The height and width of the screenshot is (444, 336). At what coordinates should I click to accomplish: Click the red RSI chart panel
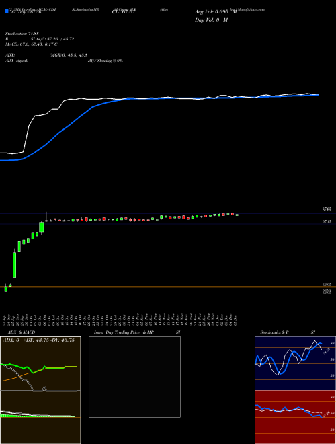[295, 417]
